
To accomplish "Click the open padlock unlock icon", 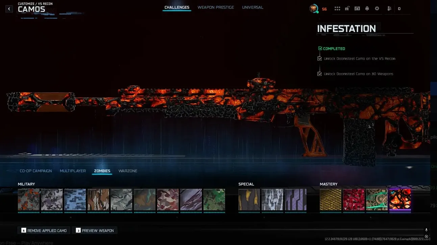I will (x=347, y=9).
